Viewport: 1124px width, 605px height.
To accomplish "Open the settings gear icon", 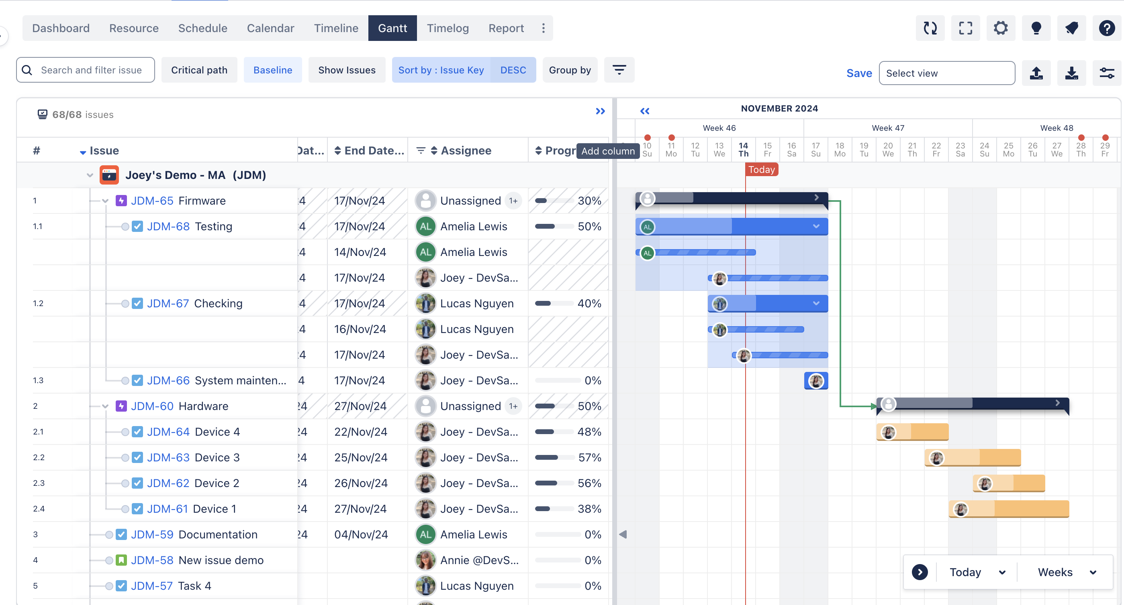I will tap(1001, 28).
